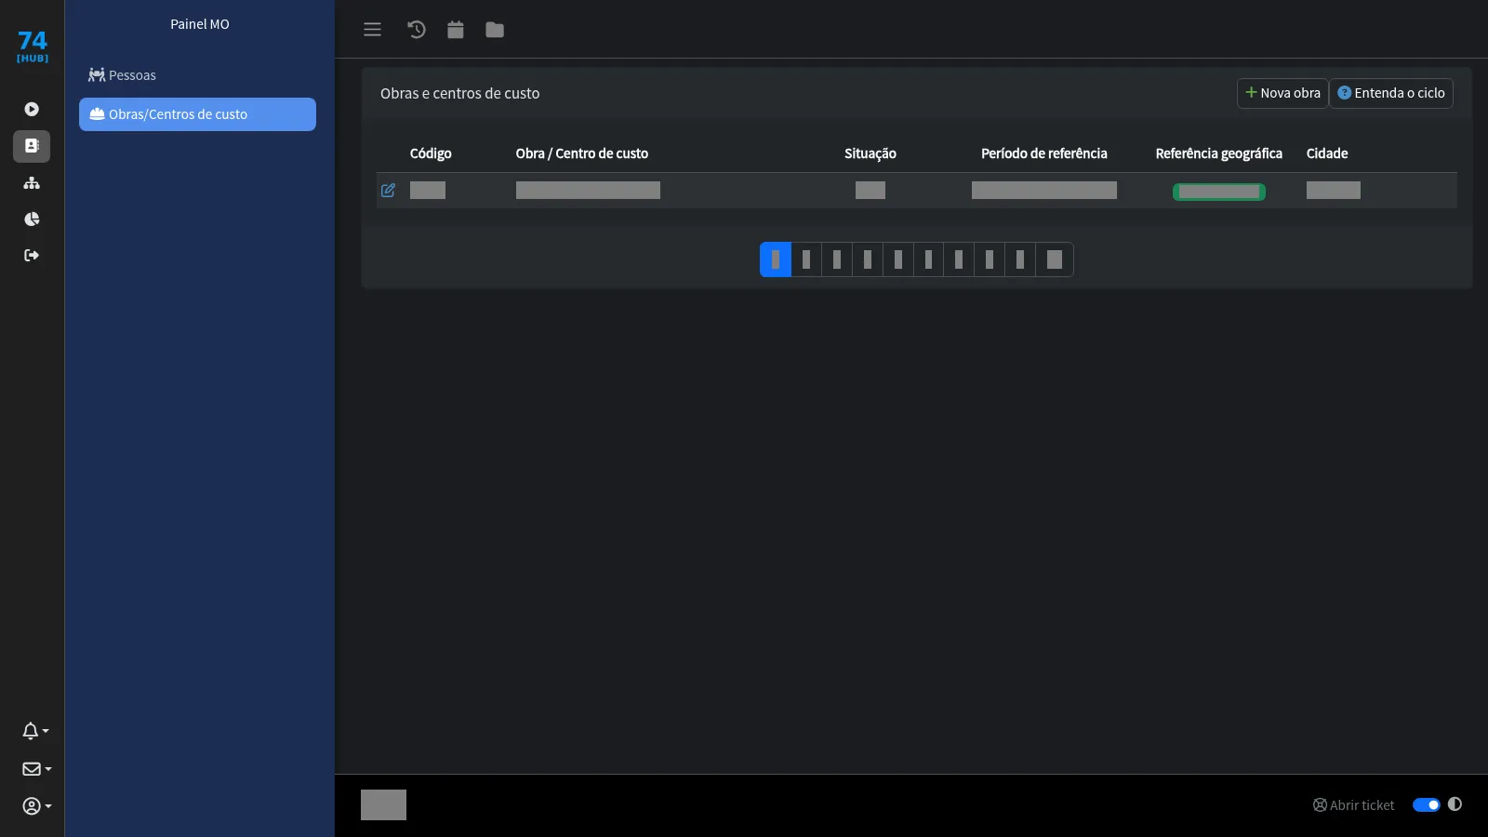Click Painel MO title
Screen dimensions: 1488x837
(200, 24)
